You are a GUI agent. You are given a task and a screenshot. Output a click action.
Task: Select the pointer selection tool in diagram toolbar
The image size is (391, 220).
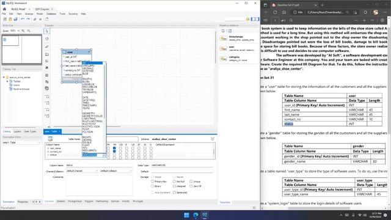pos(47,31)
